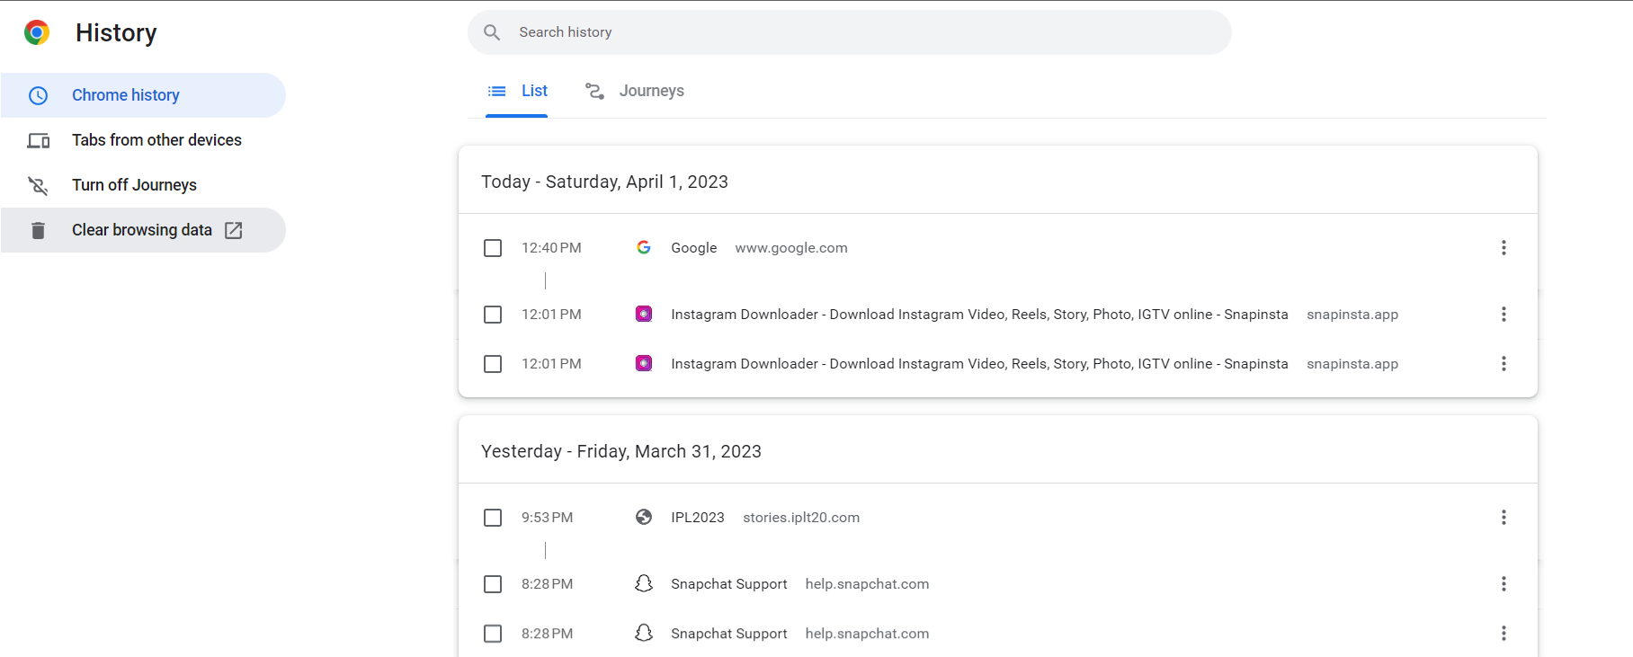The image size is (1633, 657).
Task: Click the trash icon for Clear browsing data
Action: click(38, 230)
